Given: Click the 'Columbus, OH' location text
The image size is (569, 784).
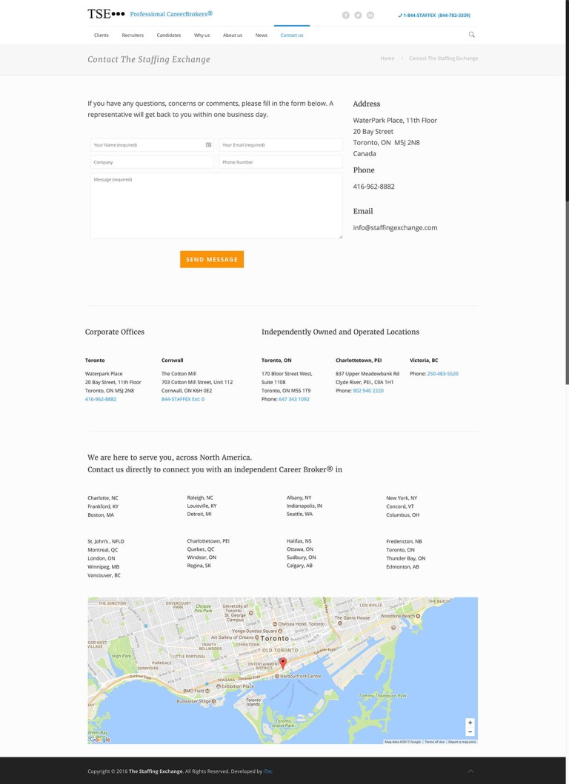Looking at the screenshot, I should coord(403,515).
